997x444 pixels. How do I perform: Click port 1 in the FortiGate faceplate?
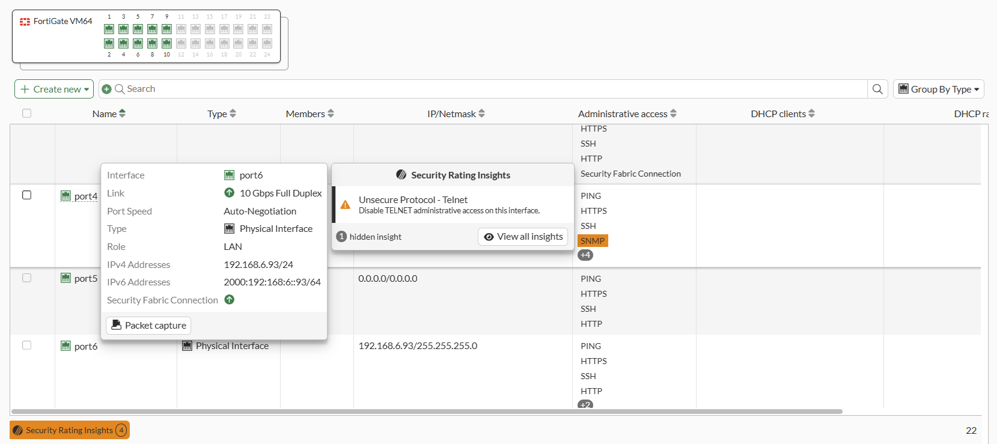(109, 29)
